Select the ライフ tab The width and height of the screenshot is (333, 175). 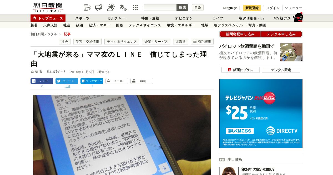tap(218, 18)
